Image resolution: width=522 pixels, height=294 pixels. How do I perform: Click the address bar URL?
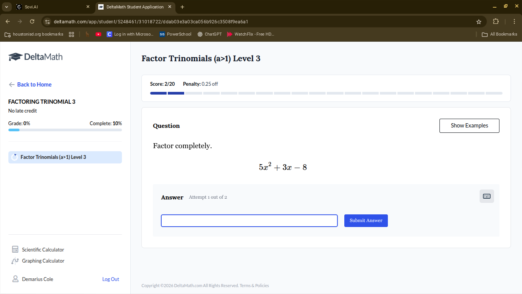tap(151, 22)
